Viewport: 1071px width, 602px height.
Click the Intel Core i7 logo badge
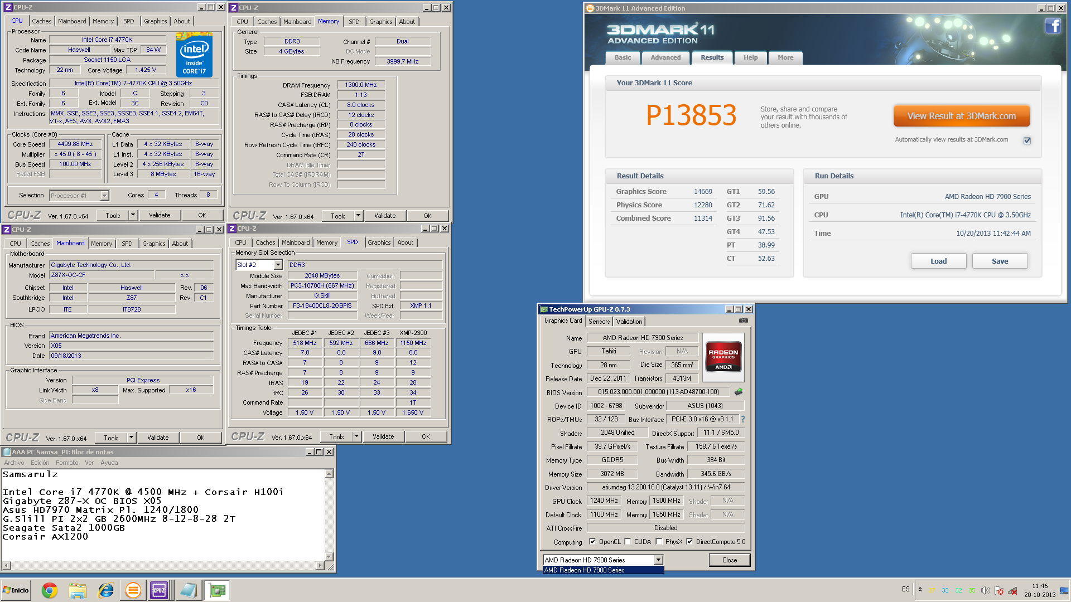[x=194, y=55]
